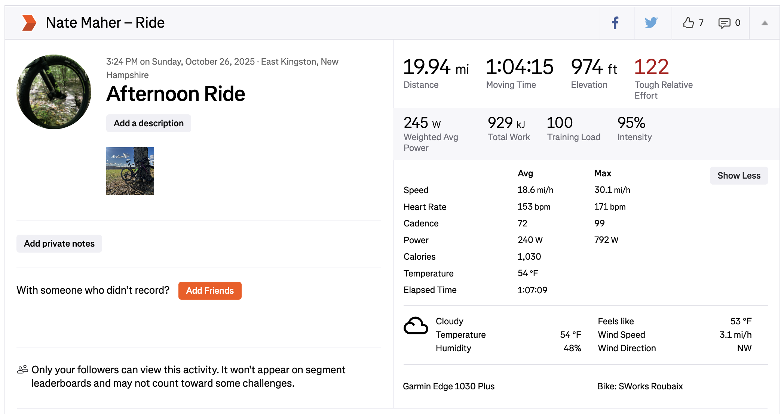Screen dimensions: 784x414
Task: Click Show Less to collapse stats
Action: (x=739, y=176)
